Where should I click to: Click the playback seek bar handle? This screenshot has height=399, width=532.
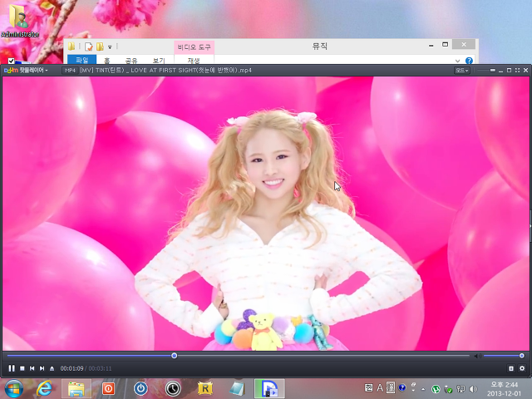click(x=174, y=356)
